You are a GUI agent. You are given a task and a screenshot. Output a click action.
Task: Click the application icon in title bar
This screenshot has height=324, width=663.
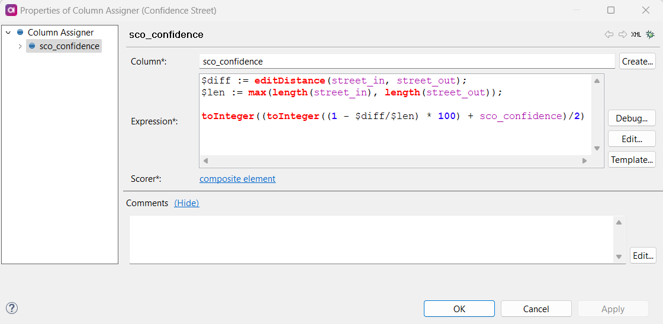tap(11, 11)
